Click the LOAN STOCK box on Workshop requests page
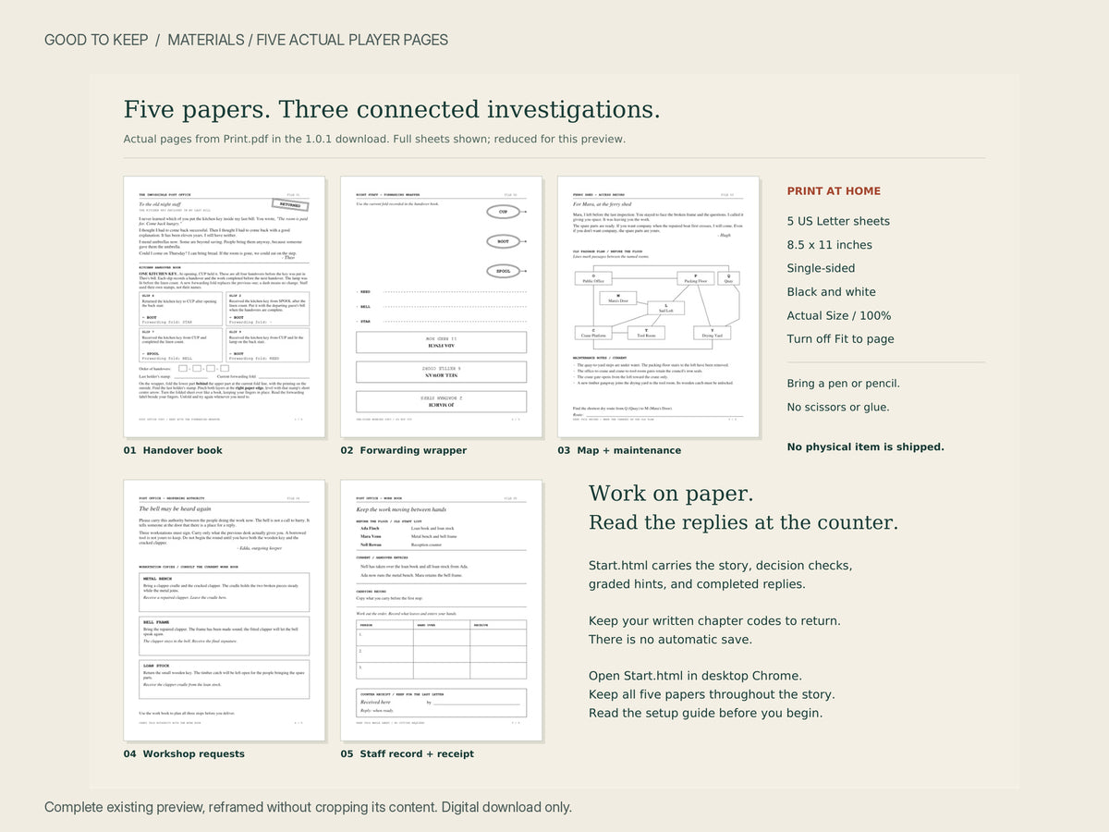Viewport: 1109px width, 832px height. tap(225, 679)
